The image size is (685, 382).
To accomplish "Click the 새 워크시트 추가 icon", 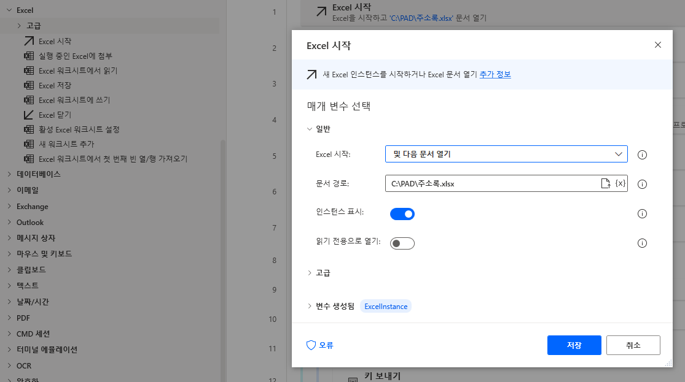I will tap(29, 144).
